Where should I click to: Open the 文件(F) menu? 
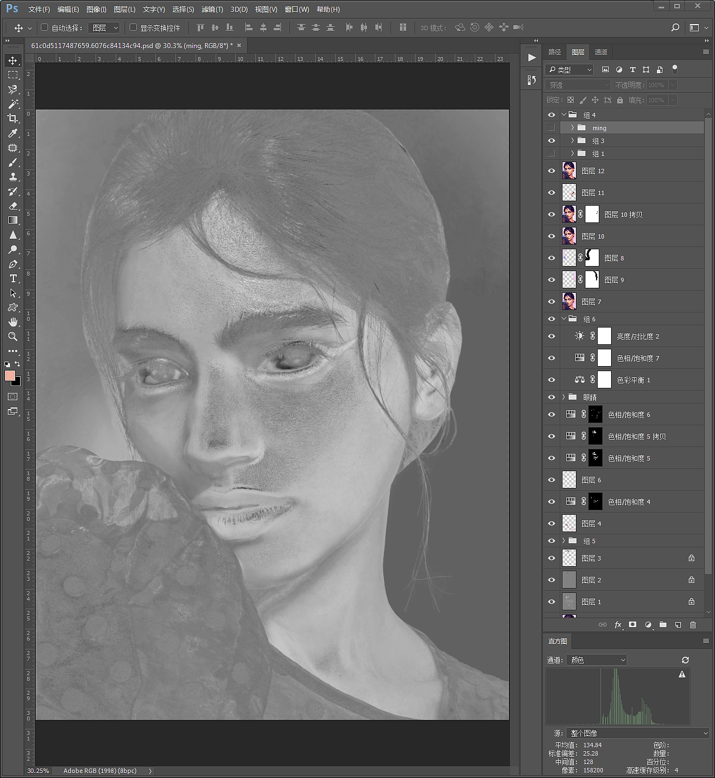pos(39,10)
